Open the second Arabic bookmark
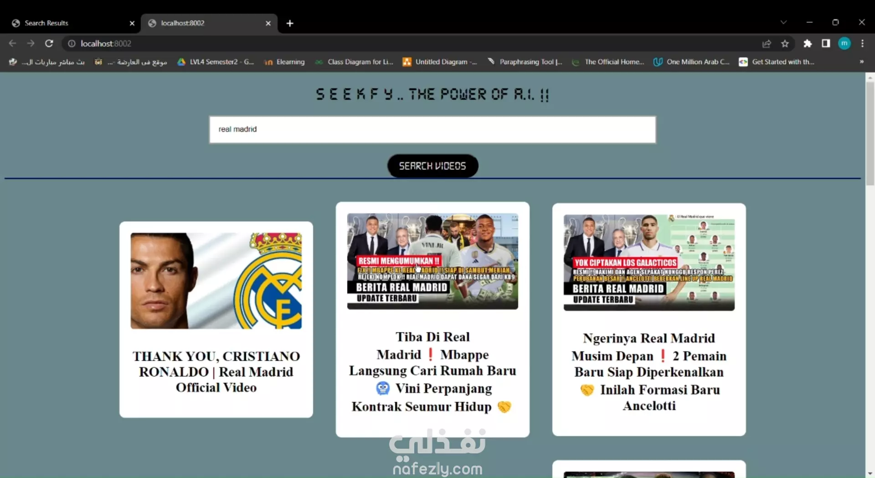875x478 pixels. tap(131, 62)
